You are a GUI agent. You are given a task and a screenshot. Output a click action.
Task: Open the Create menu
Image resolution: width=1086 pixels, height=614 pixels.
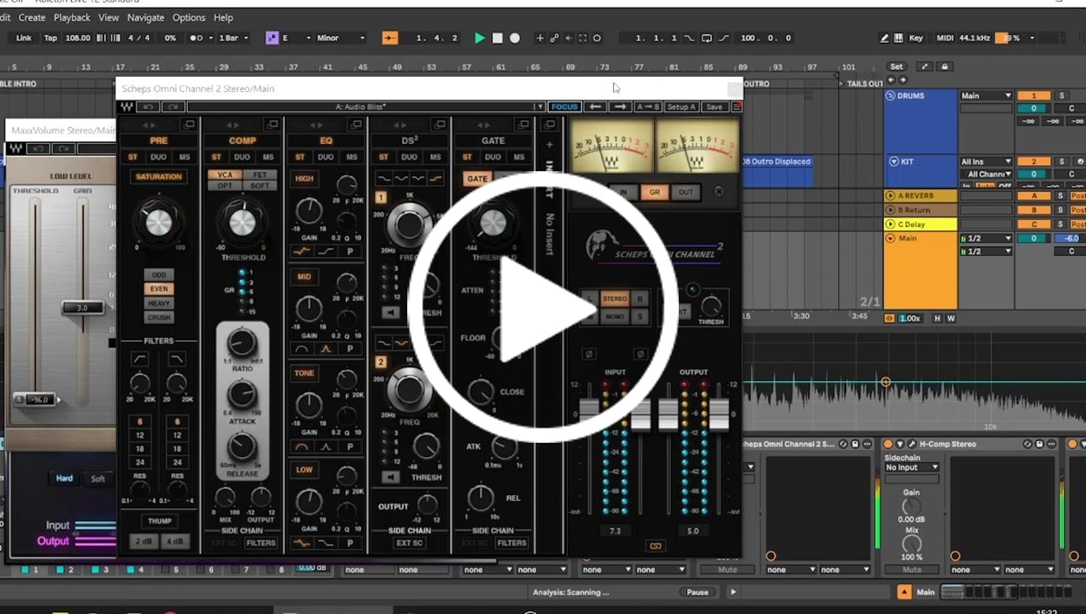pyautogui.click(x=32, y=17)
